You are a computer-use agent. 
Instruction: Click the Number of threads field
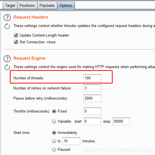(92, 78)
